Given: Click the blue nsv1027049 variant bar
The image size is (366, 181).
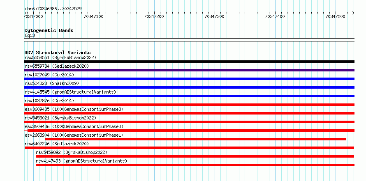Looking at the screenshot, I should click(x=189, y=79).
